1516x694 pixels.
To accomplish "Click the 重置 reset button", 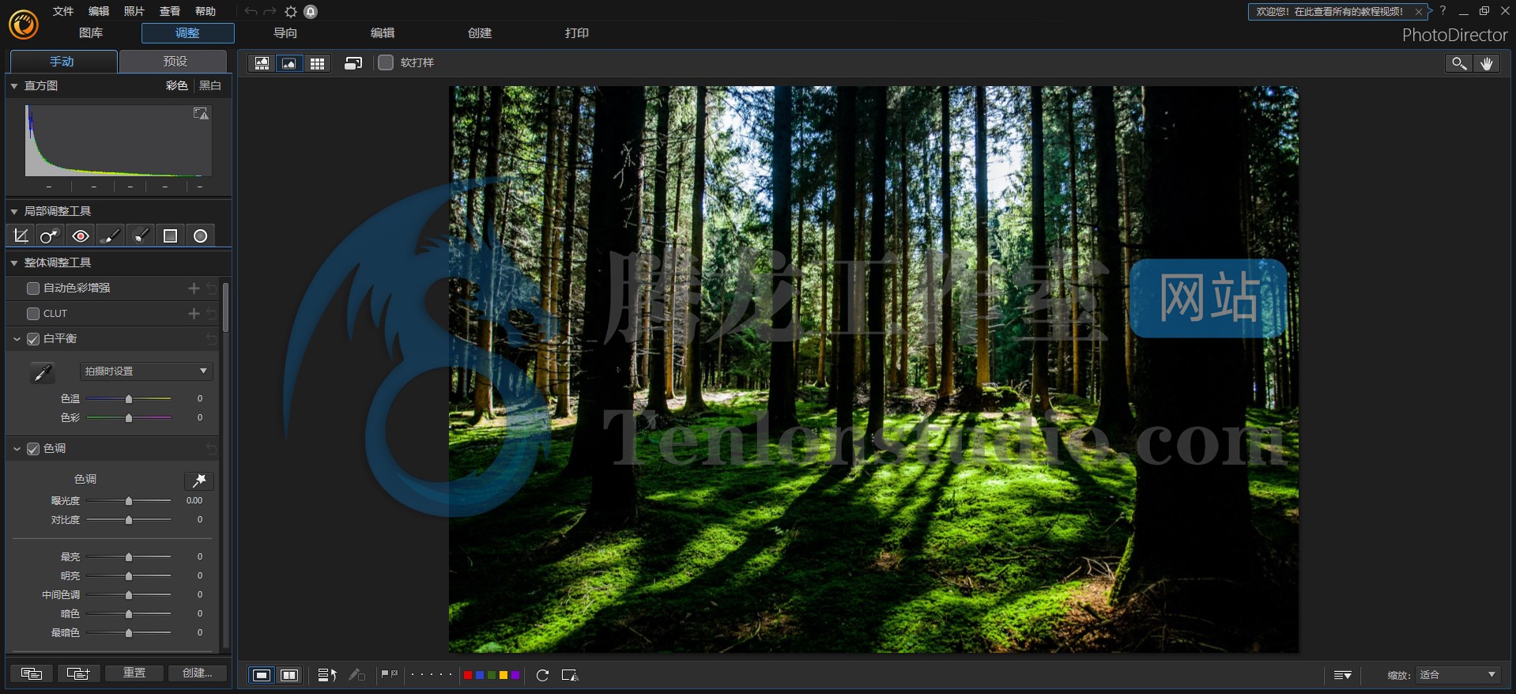I will point(134,673).
